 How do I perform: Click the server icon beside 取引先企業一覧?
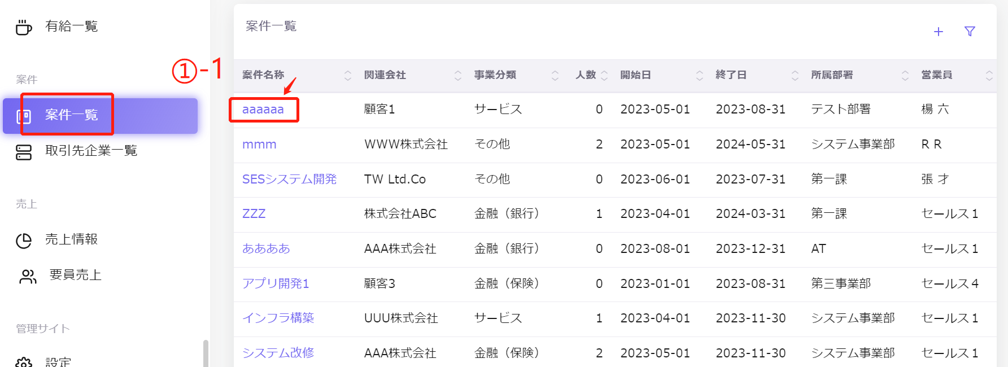coord(24,152)
